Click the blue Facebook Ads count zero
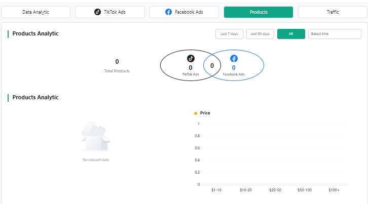The height and width of the screenshot is (204, 368). [x=234, y=68]
